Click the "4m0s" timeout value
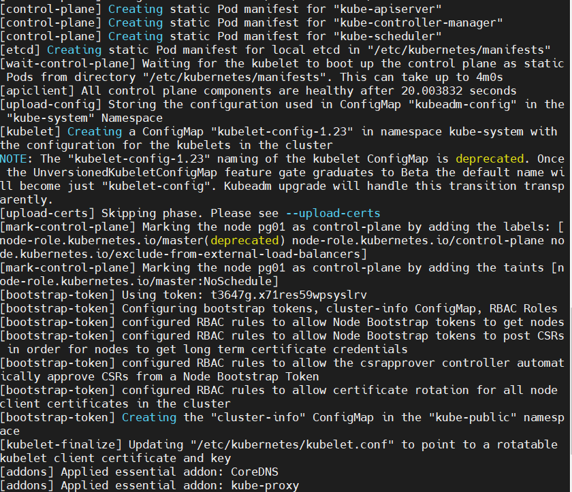The image size is (572, 492). pyautogui.click(x=490, y=78)
